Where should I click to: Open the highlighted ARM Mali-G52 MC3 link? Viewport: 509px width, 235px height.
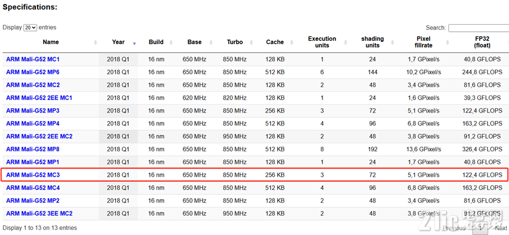pyautogui.click(x=33, y=175)
